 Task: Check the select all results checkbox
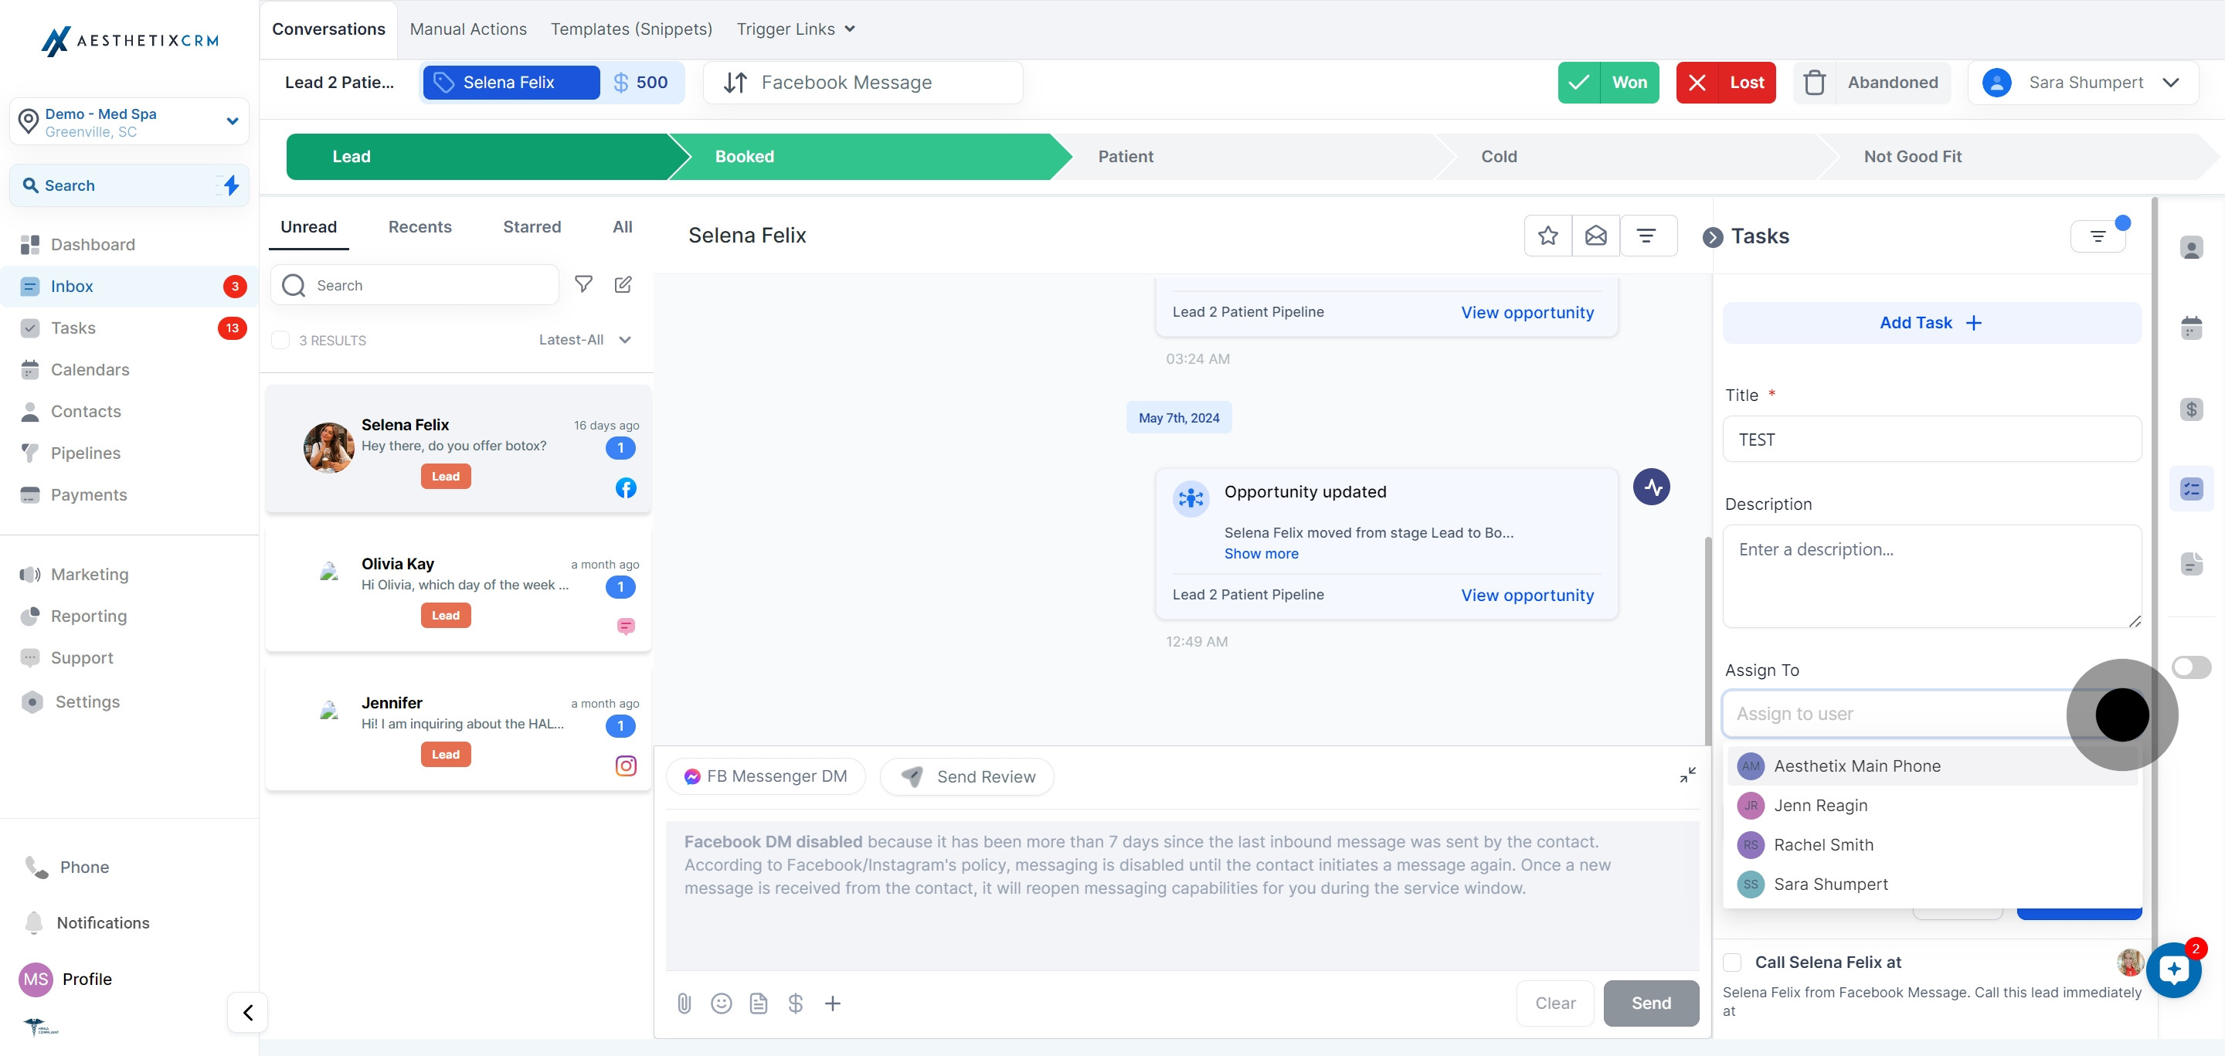click(x=280, y=340)
